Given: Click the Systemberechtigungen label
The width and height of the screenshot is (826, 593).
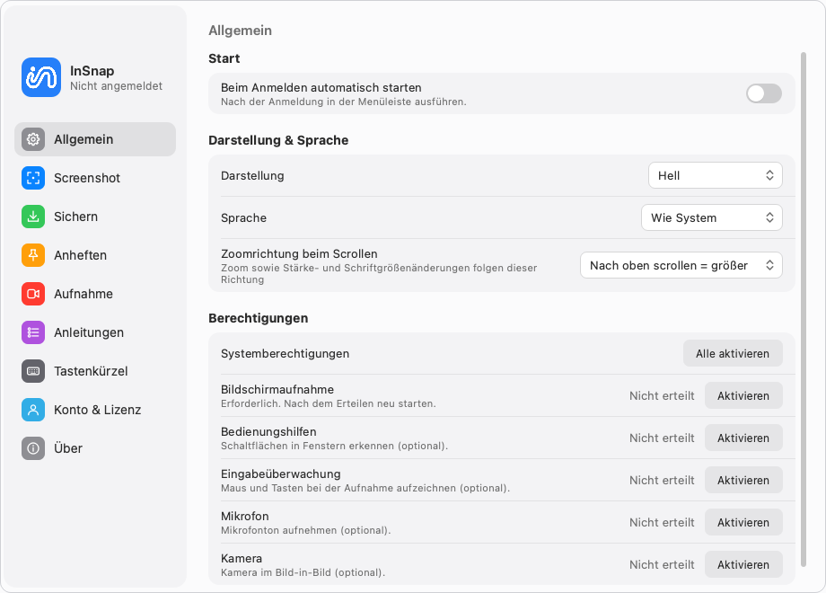Looking at the screenshot, I should pyautogui.click(x=285, y=354).
